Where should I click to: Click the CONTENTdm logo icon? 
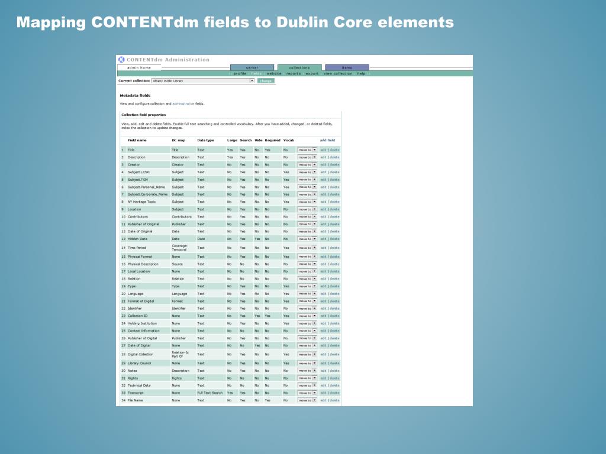(x=121, y=60)
